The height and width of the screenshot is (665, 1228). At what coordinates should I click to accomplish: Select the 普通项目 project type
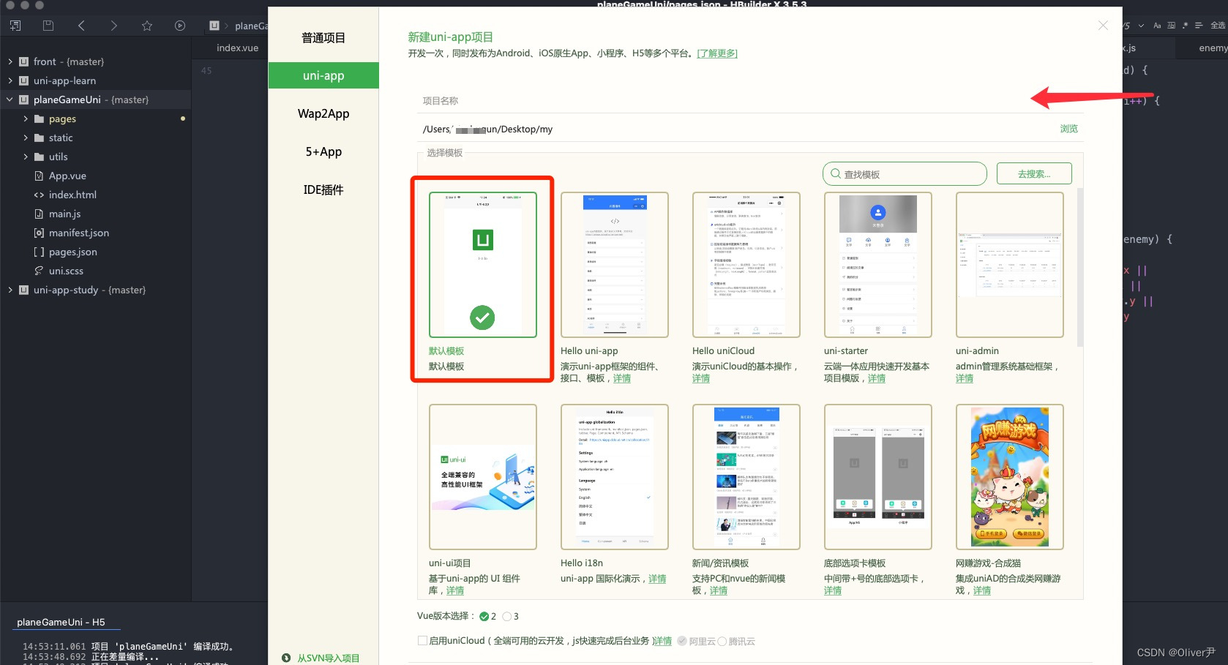[x=323, y=37]
